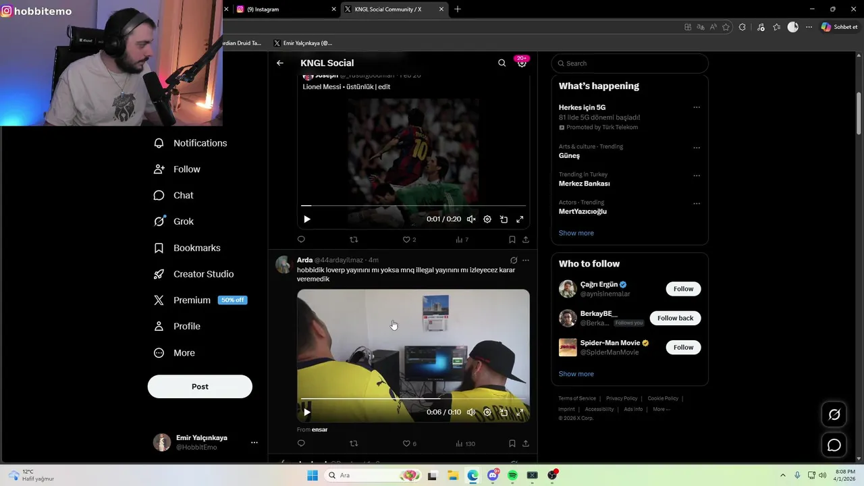Like Arda's post showing 6 likes

409,443
